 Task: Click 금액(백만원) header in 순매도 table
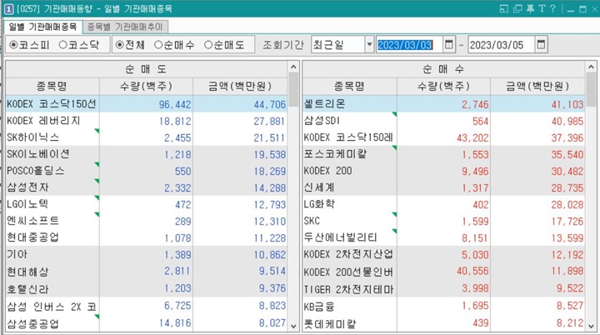(240, 86)
